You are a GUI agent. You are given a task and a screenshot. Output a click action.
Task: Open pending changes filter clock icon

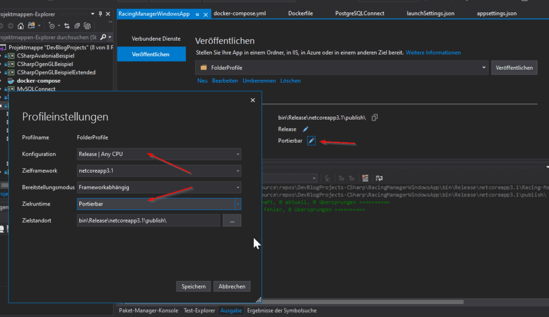click(51, 25)
